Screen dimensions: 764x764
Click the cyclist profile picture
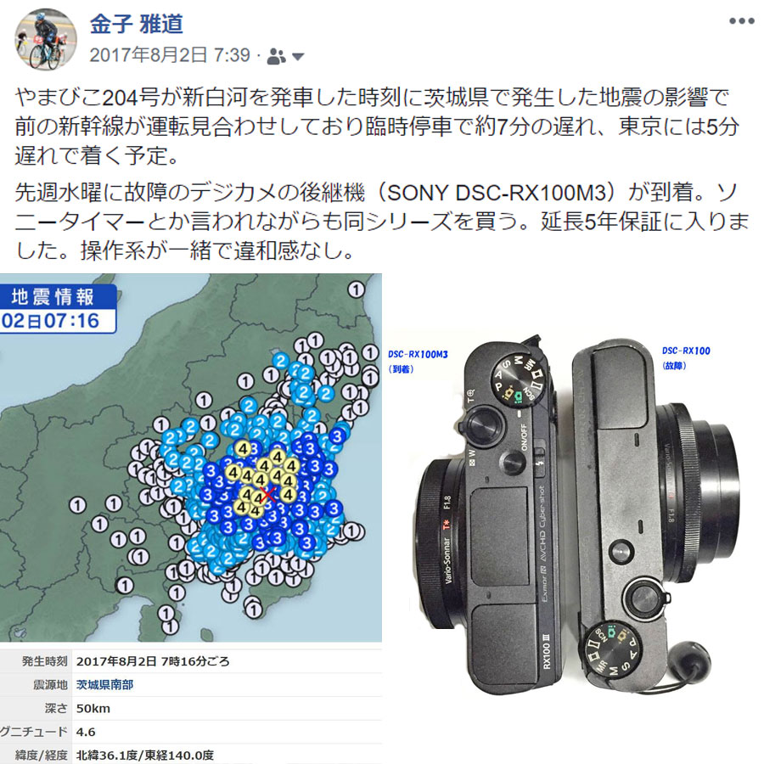(x=46, y=39)
